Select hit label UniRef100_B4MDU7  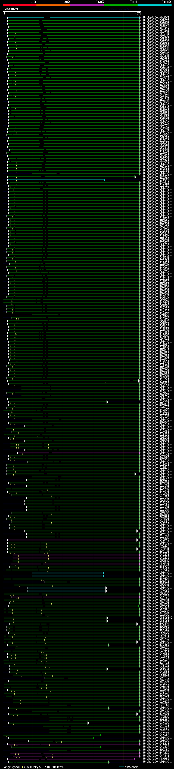pyautogui.click(x=156, y=270)
